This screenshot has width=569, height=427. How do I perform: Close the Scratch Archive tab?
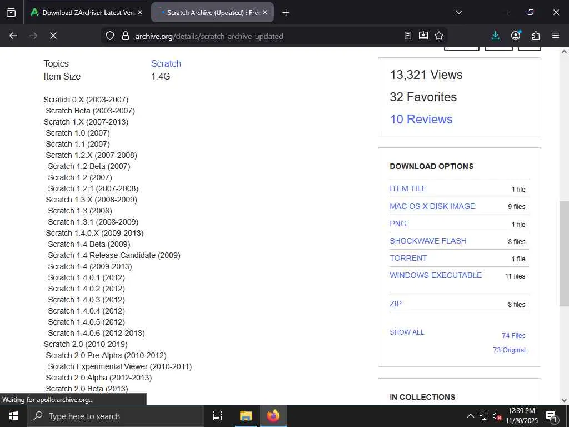coord(265,12)
